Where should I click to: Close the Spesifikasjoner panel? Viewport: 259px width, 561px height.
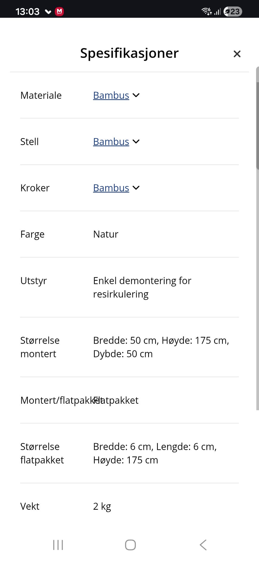tap(237, 54)
